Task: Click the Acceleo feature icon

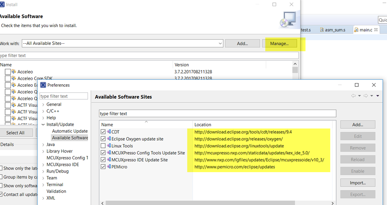Action: pos(14,72)
